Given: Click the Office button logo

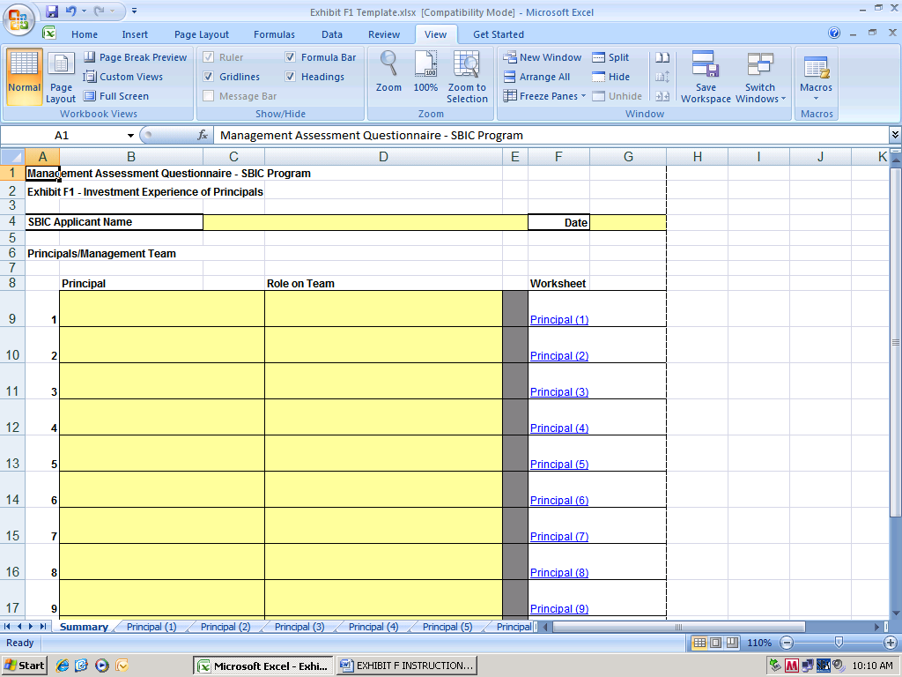Looking at the screenshot, I should coord(18,18).
